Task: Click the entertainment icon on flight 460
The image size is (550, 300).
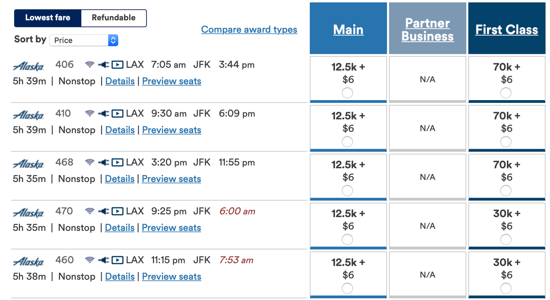Action: pyautogui.click(x=116, y=260)
